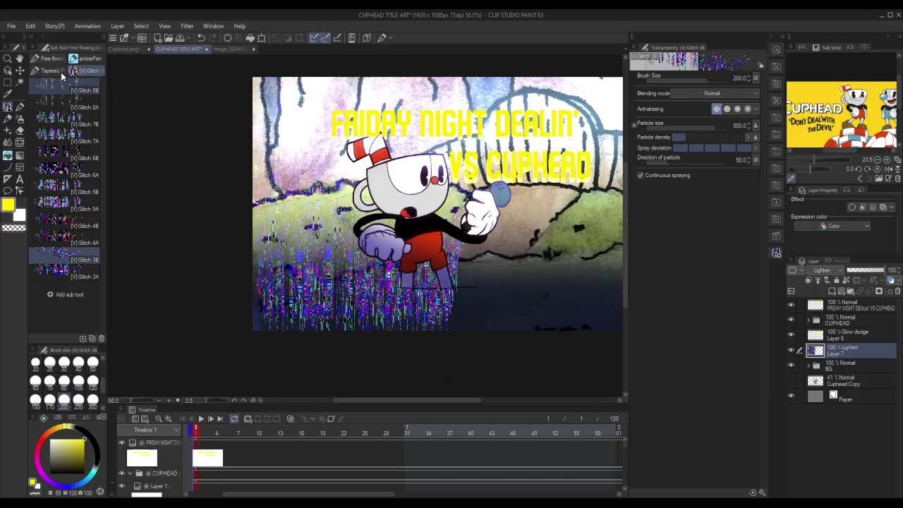Select the rectangle Selection marquee tool
Viewport: 903px width, 508px height.
coord(7,83)
